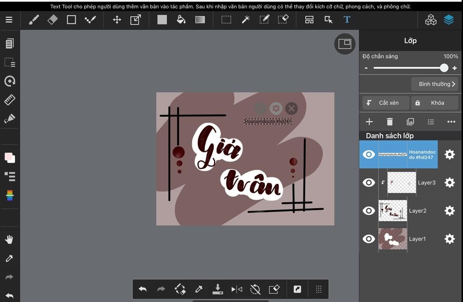This screenshot has height=302, width=463.
Task: Select the Magic Wand tool
Action: tap(246, 20)
